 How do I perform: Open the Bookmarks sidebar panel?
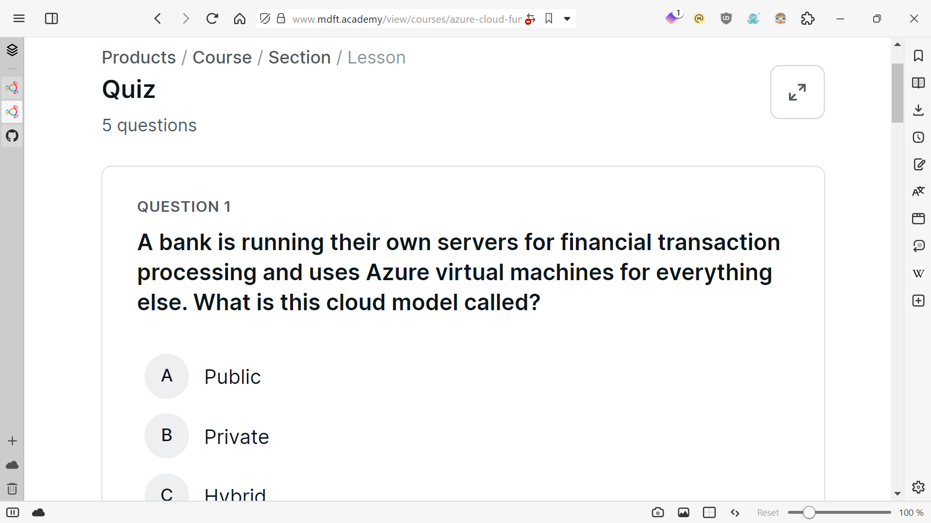click(918, 56)
